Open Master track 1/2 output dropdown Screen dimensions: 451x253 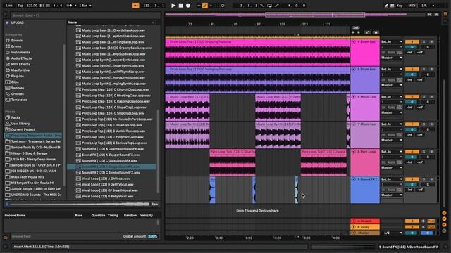click(x=392, y=233)
